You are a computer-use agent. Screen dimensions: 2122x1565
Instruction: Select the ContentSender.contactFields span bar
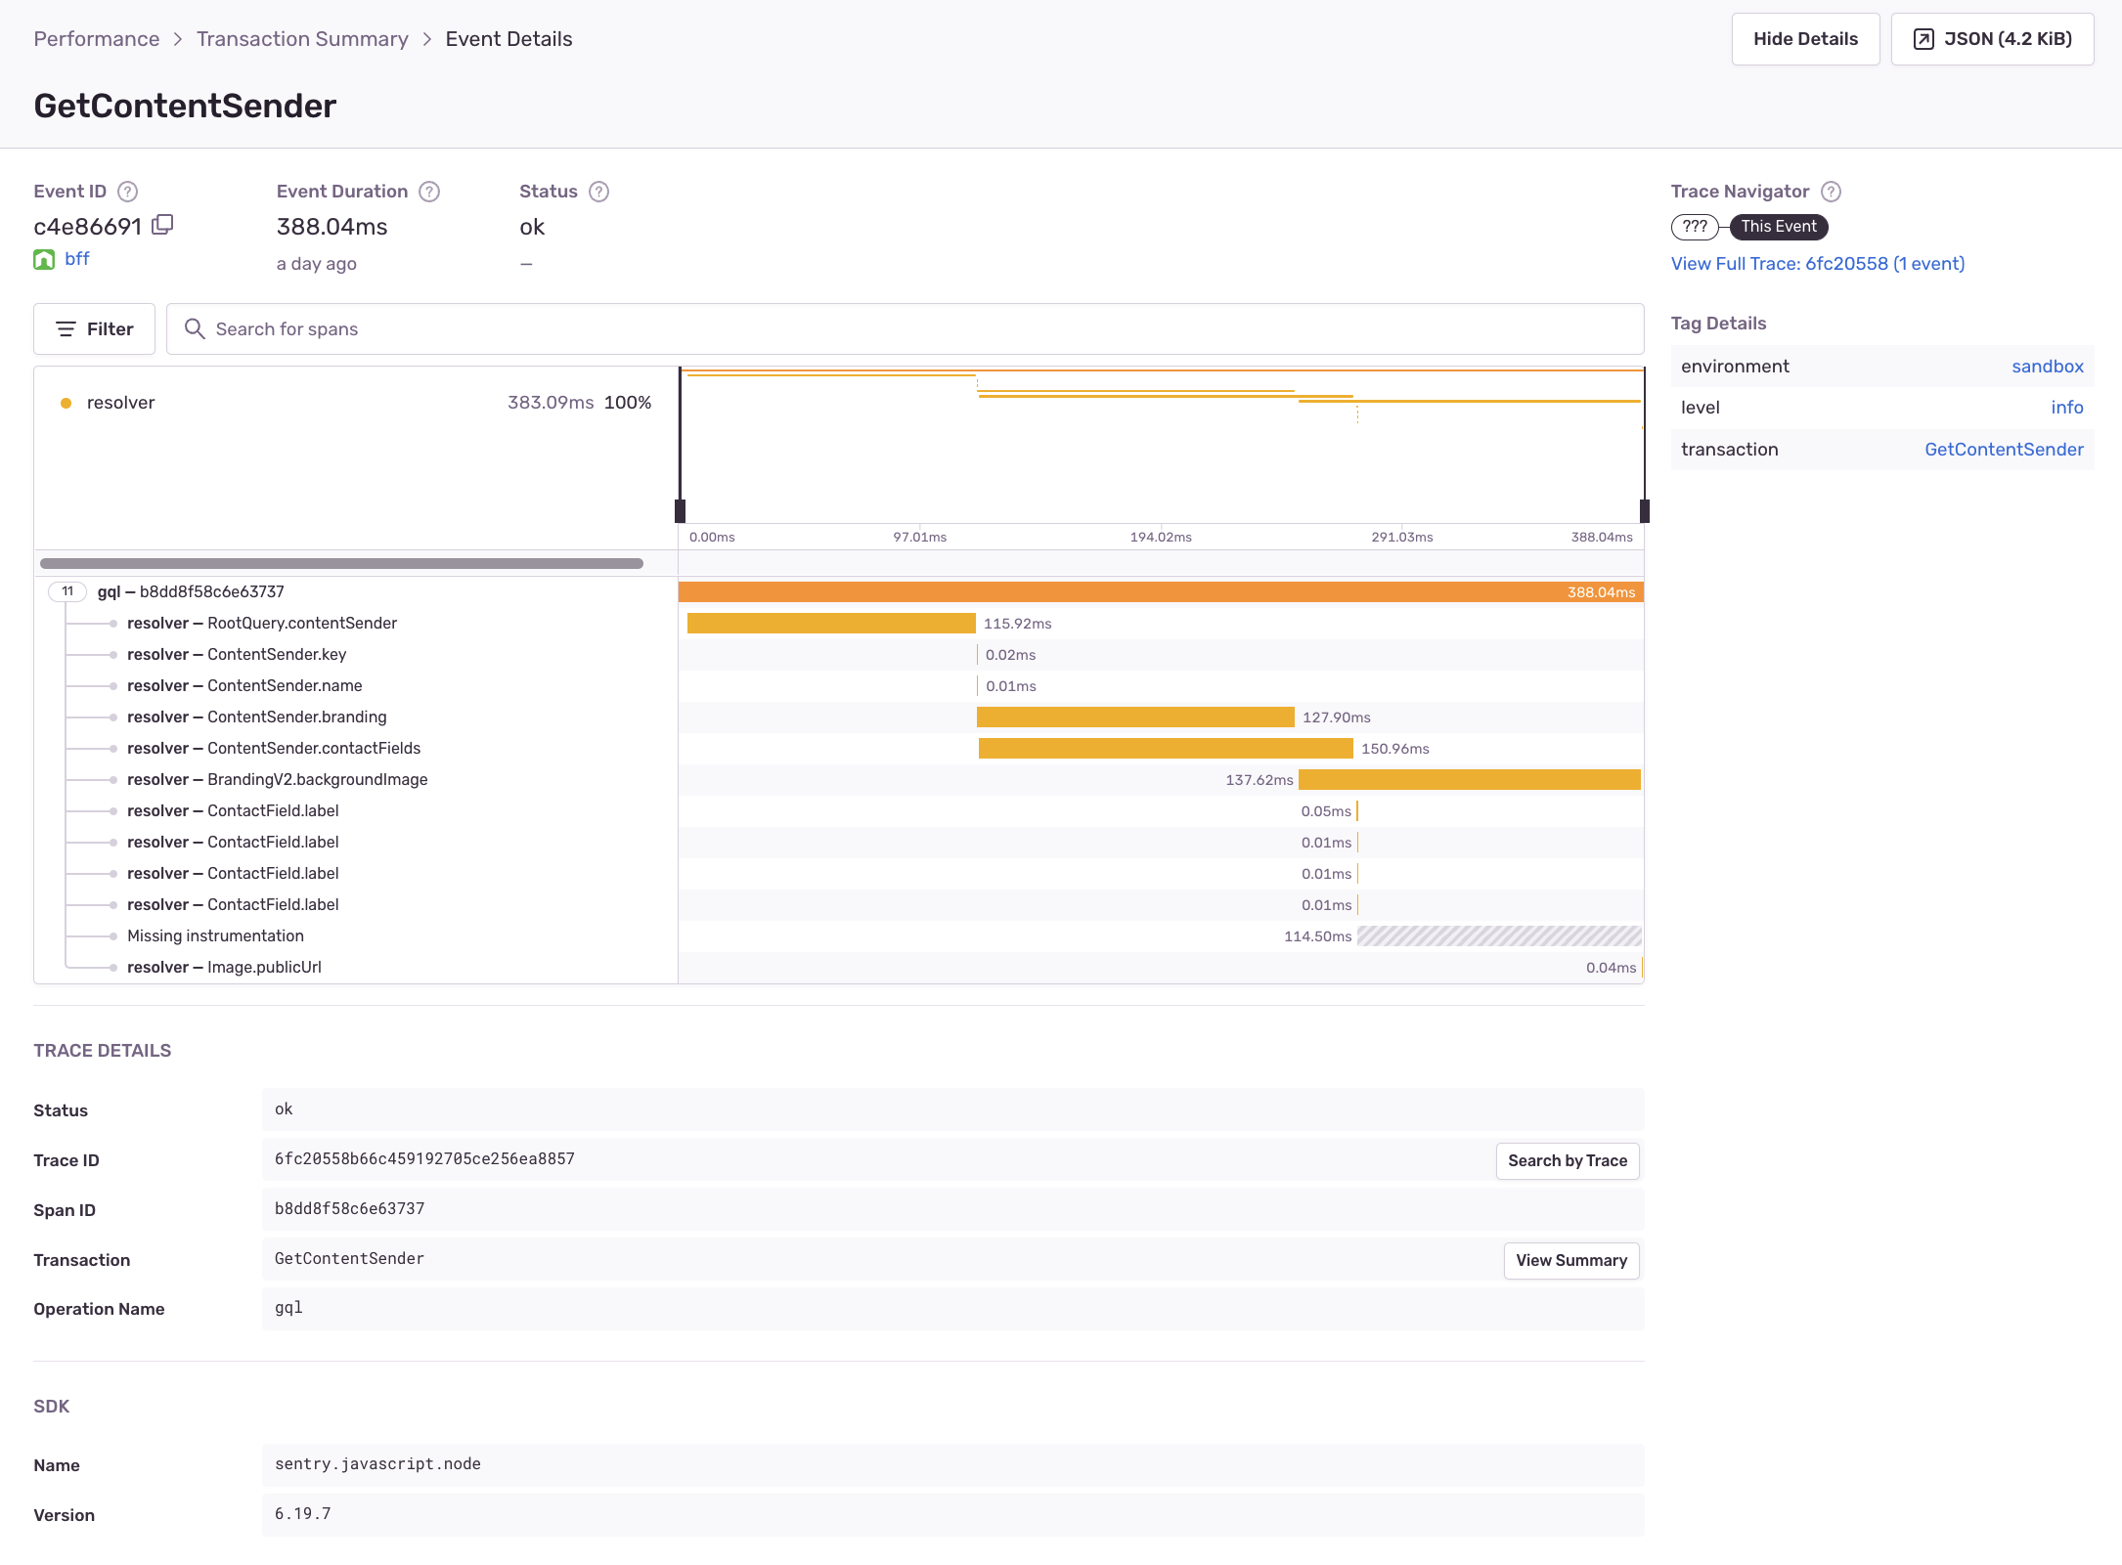(1165, 749)
